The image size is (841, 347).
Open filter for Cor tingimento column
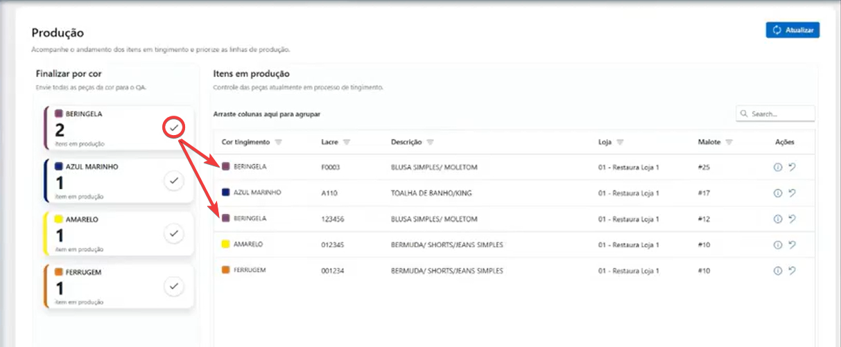(278, 142)
